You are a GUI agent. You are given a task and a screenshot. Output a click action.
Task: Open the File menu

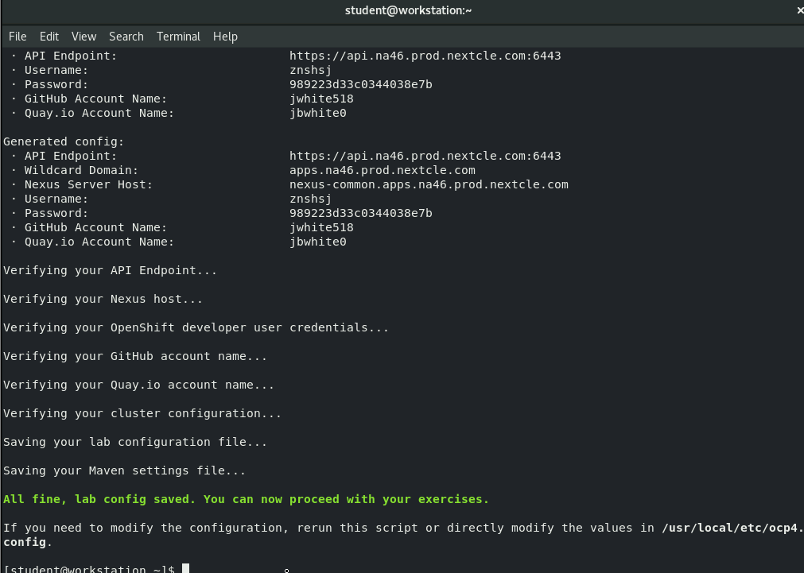[x=17, y=37]
